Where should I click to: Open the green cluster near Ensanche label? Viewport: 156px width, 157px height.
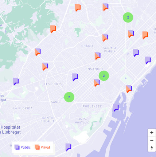(x=104, y=76)
